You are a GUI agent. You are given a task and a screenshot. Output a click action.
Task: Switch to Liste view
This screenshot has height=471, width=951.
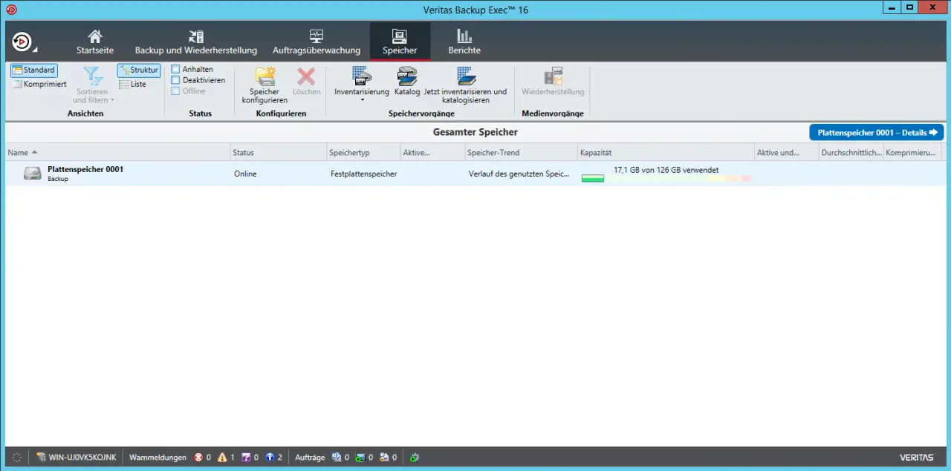pyautogui.click(x=133, y=84)
